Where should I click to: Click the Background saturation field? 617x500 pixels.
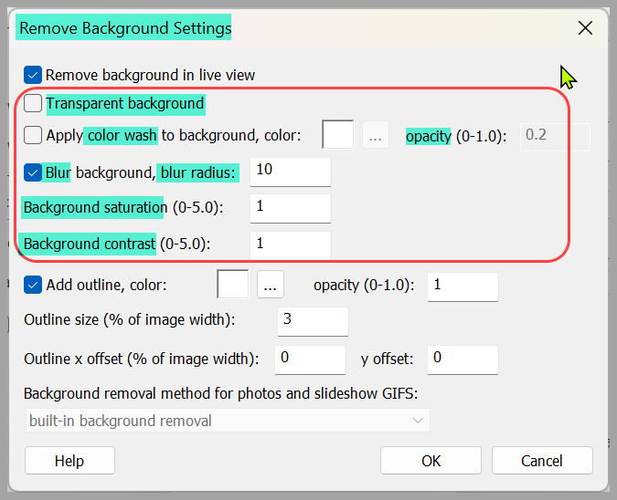pos(291,208)
